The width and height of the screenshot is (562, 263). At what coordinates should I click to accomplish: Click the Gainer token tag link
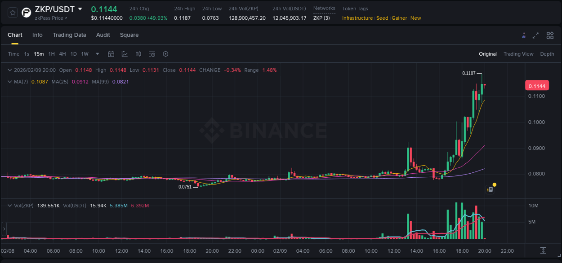pyautogui.click(x=399, y=18)
